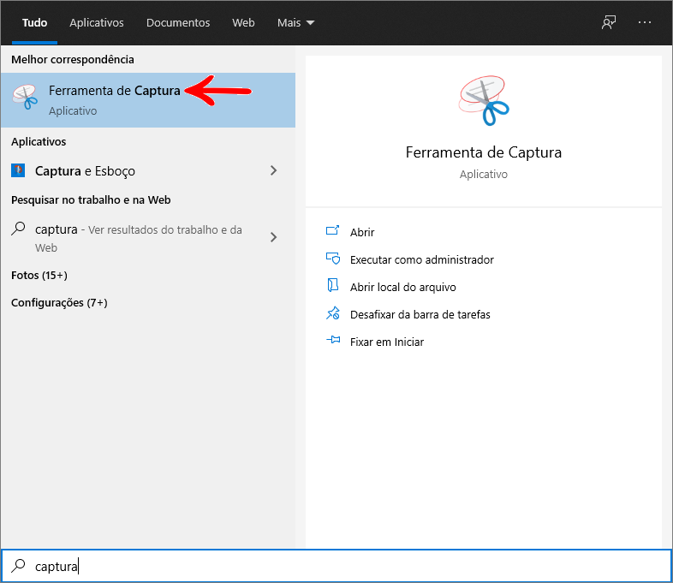The width and height of the screenshot is (673, 583).
Task: Select the Web filter tab
Action: (x=243, y=23)
